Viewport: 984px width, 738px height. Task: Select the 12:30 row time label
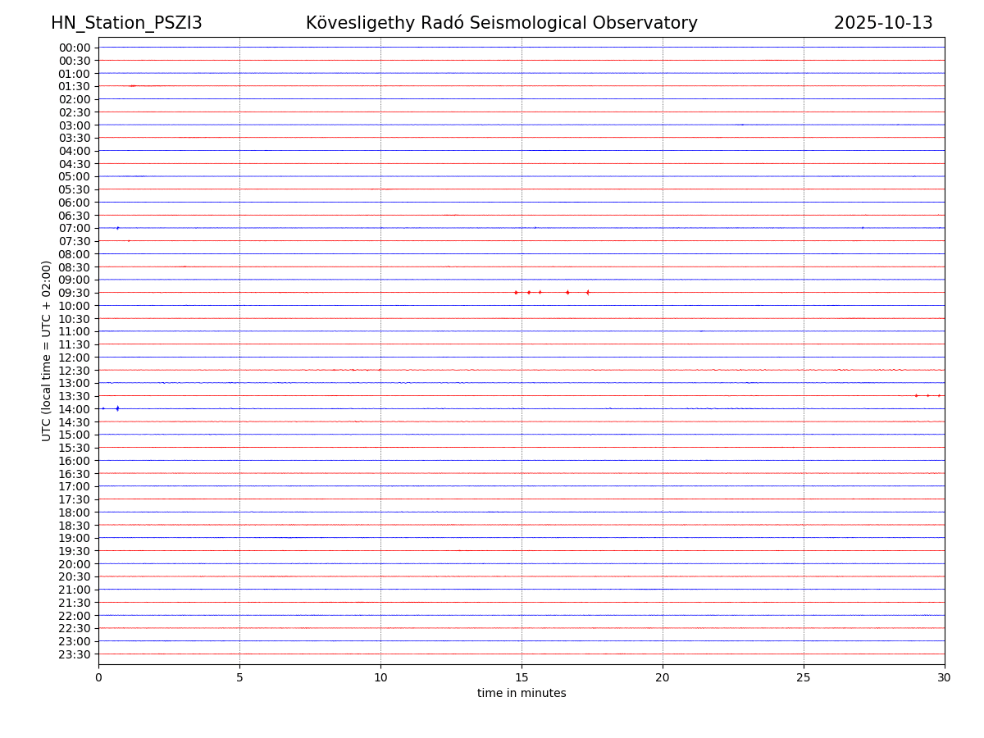[x=74, y=371]
